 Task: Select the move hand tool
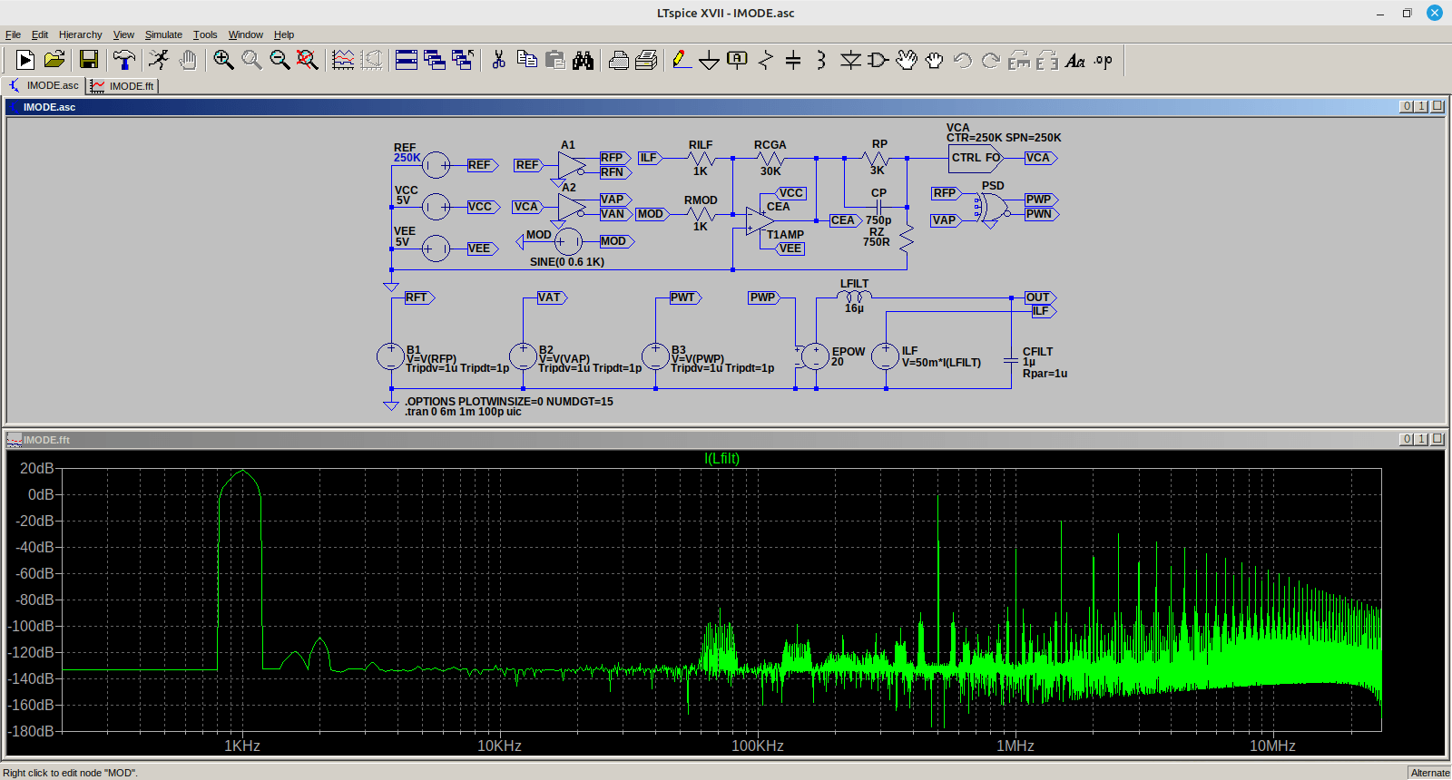click(x=907, y=60)
